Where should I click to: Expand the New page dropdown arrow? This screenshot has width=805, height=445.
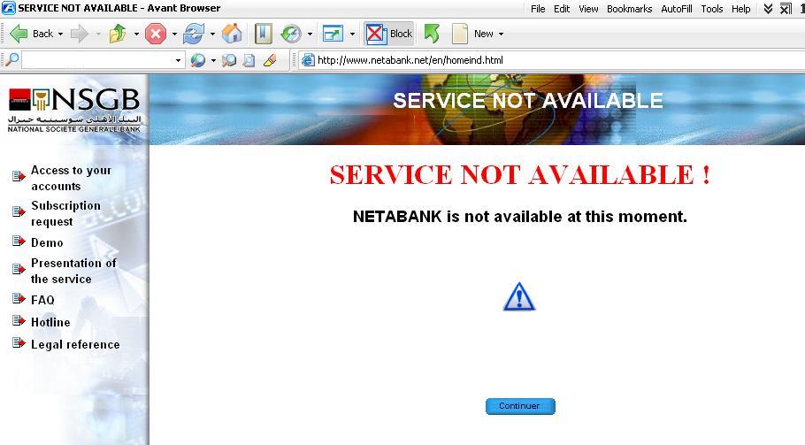[501, 34]
